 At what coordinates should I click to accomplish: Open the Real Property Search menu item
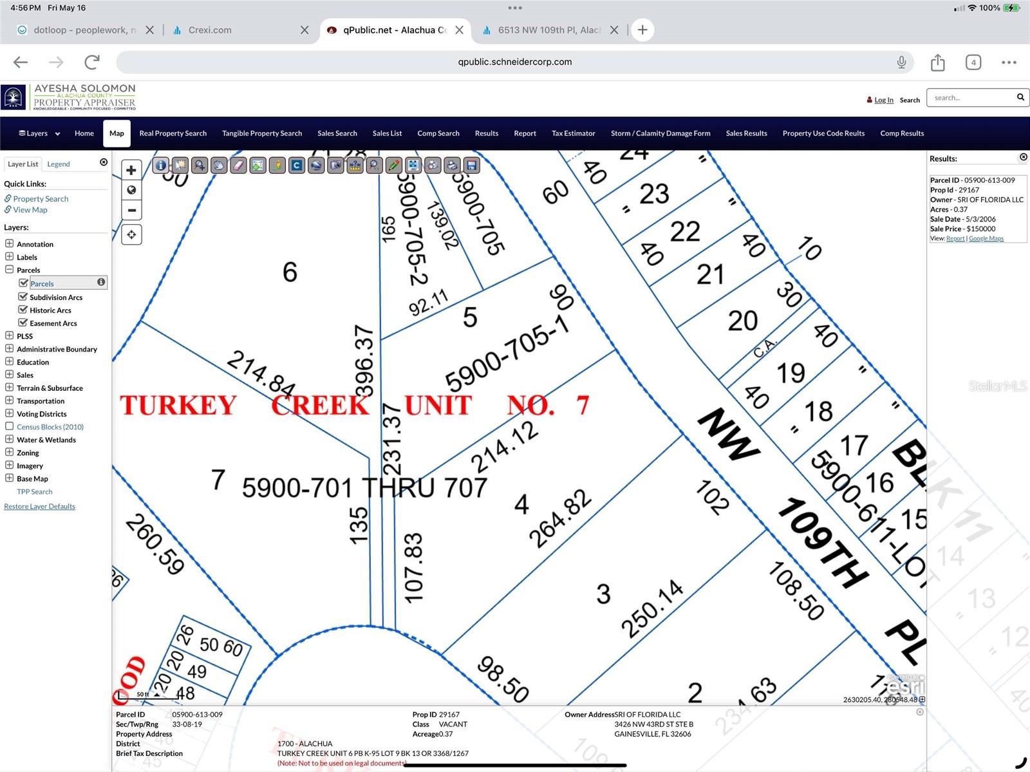173,133
